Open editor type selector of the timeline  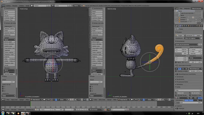(x=4, y=110)
